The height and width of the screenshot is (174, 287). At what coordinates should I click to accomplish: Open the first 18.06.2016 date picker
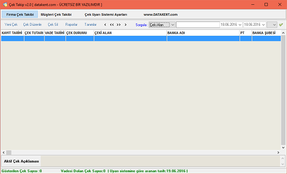pos(240,25)
